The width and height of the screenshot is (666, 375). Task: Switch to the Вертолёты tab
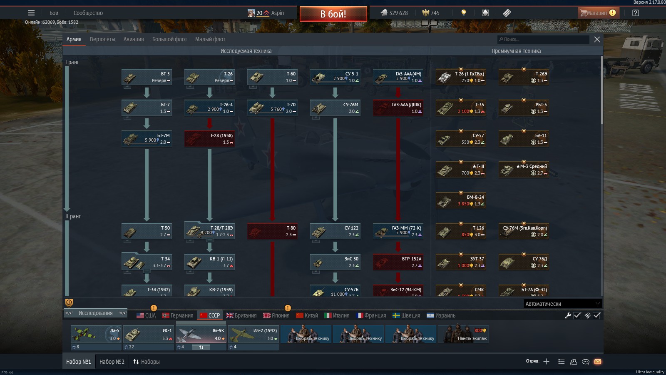click(102, 39)
